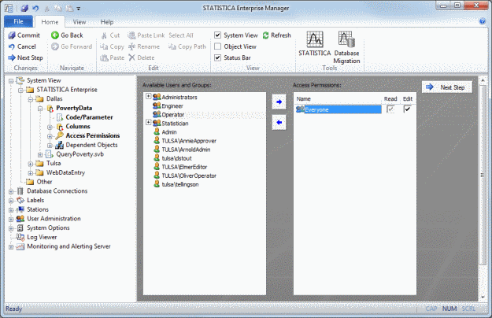This screenshot has height=318, width=492.
Task: Click the Next Step button in the permissions panel
Action: 447,87
